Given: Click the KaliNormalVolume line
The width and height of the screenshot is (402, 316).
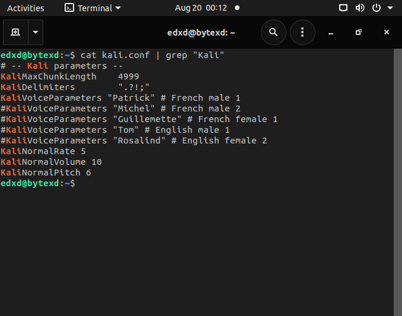Looking at the screenshot, I should click(x=51, y=162).
